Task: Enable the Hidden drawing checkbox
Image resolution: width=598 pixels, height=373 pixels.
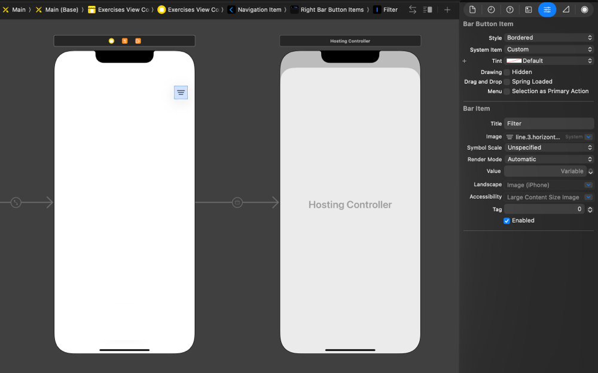Action: (507, 72)
